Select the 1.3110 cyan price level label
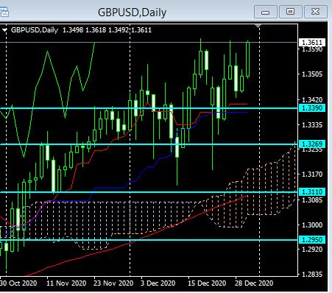The image size is (332, 293). [312, 192]
